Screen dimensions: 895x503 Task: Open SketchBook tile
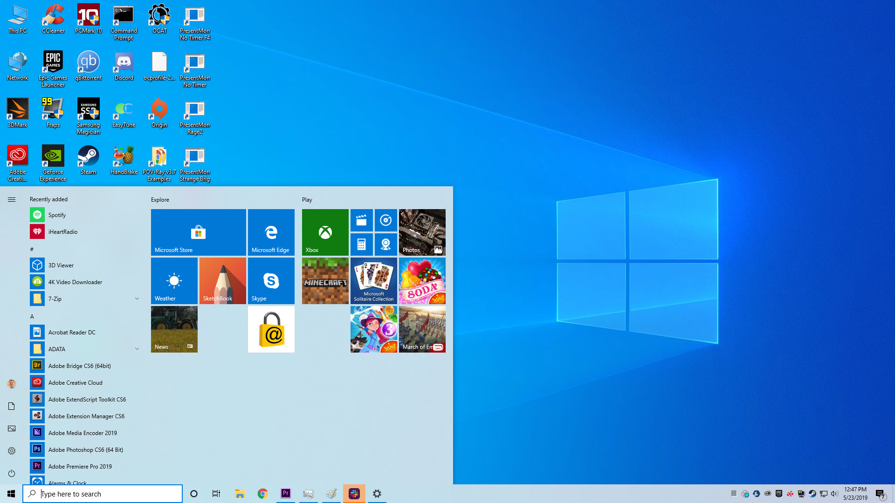(x=222, y=281)
